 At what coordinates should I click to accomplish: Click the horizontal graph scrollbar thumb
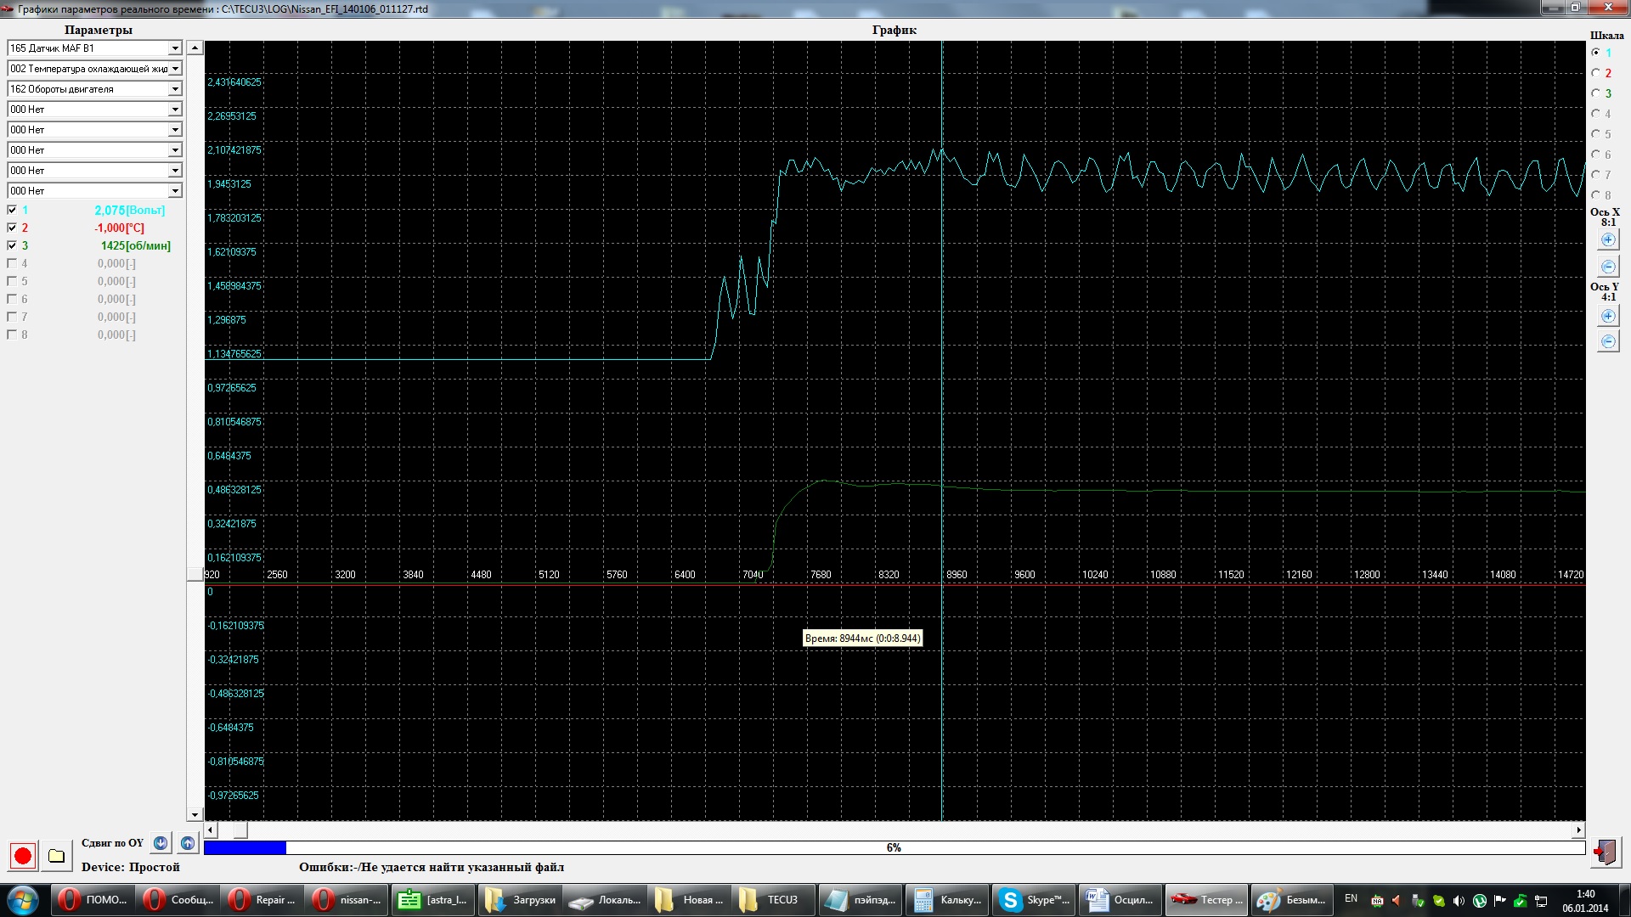(x=240, y=830)
